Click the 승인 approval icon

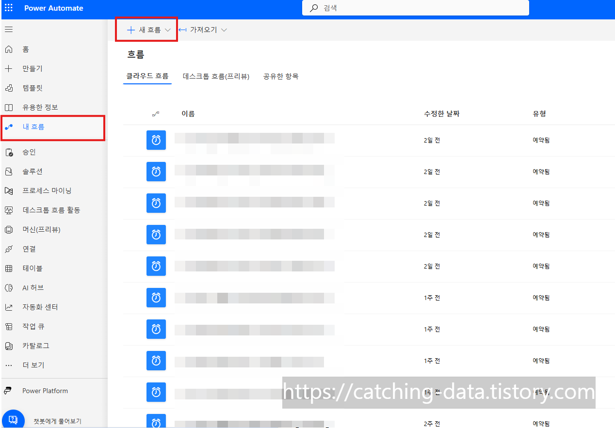(9, 152)
